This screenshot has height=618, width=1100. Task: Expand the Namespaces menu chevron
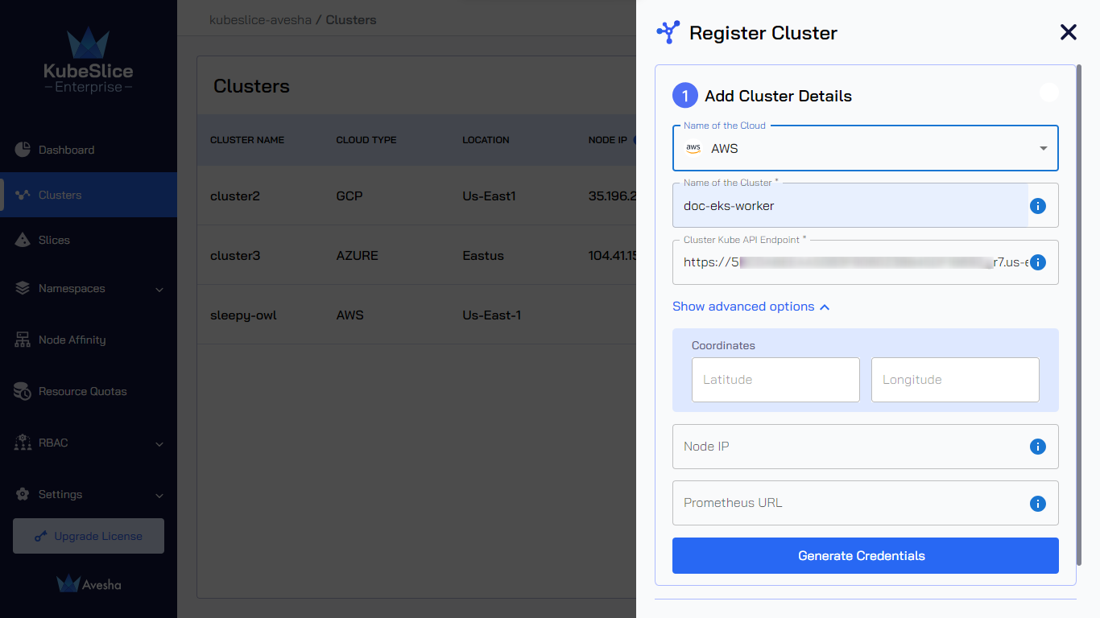159,290
